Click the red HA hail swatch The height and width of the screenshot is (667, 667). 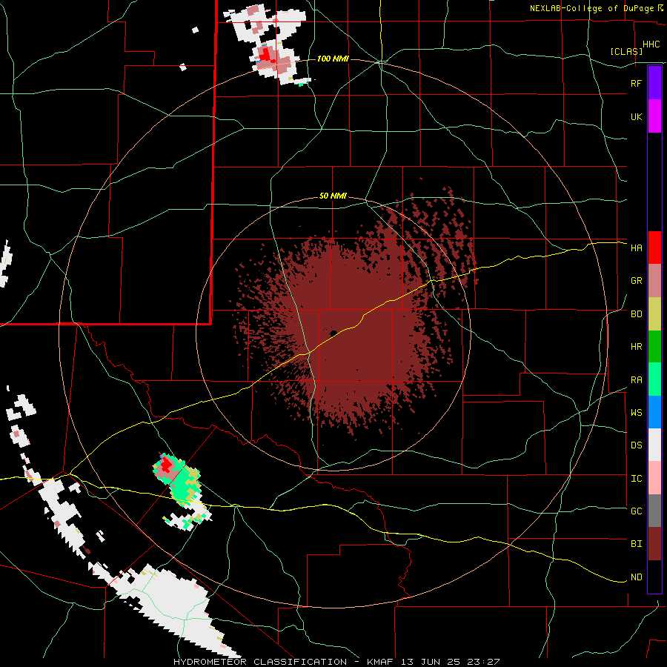(x=654, y=248)
